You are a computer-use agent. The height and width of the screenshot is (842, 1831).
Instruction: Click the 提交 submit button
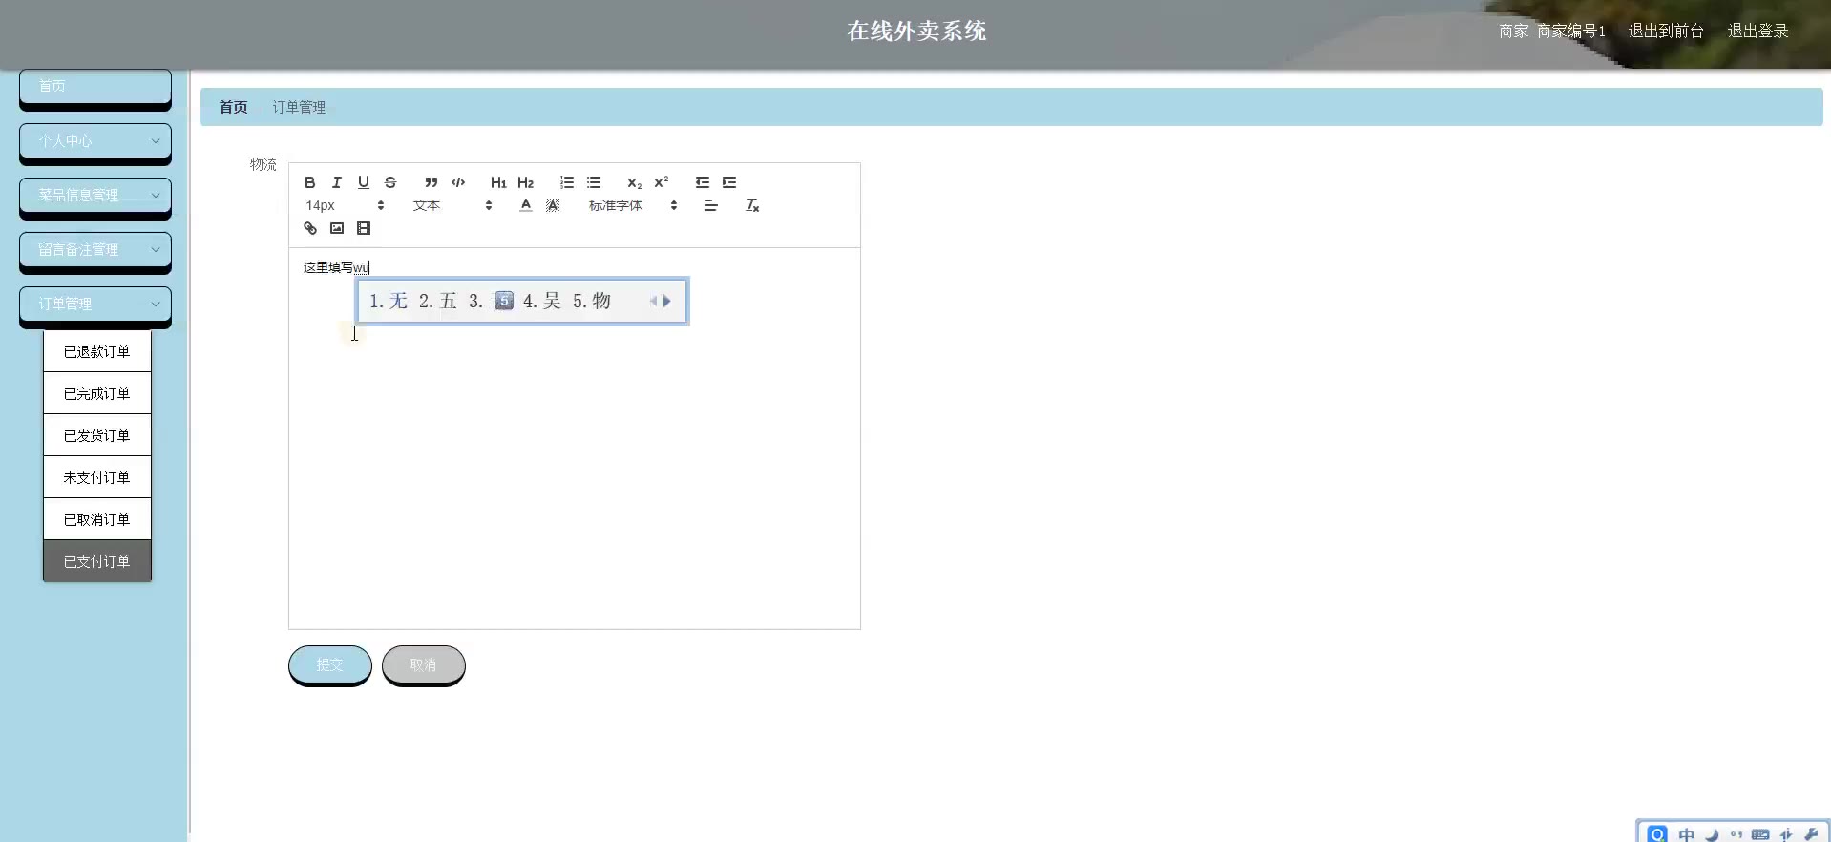pos(329,664)
